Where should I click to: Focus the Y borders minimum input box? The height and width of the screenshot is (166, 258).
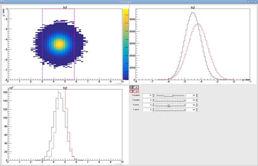coord(147,100)
